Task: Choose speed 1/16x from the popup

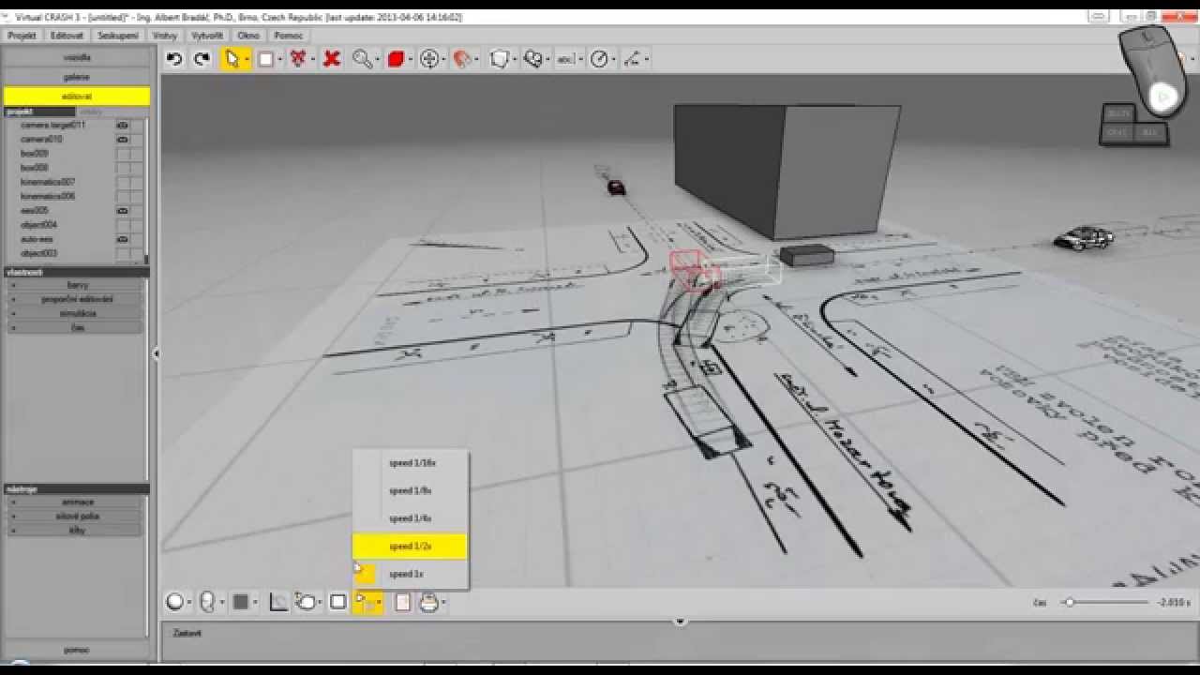Action: click(x=410, y=463)
